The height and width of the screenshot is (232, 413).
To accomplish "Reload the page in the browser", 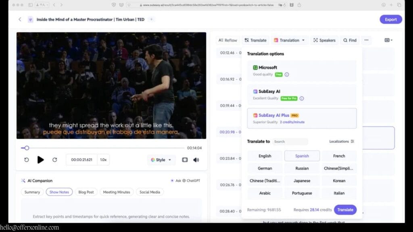I will coord(285,5).
